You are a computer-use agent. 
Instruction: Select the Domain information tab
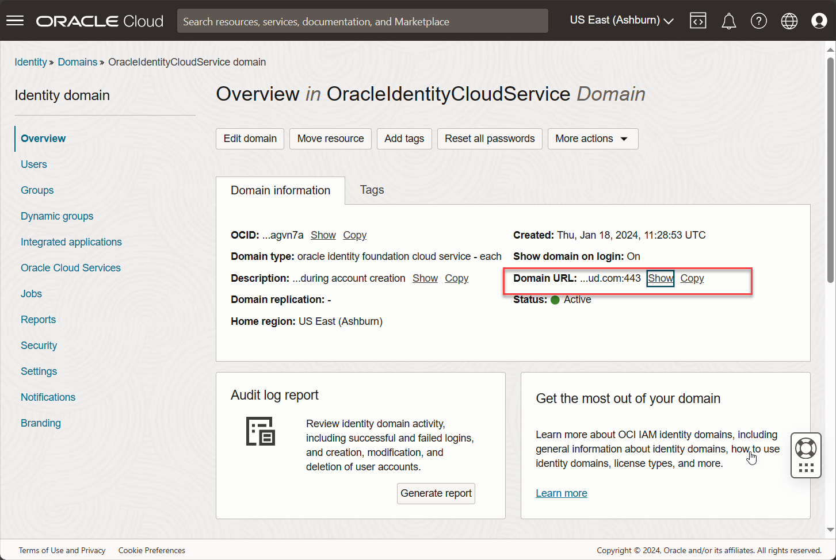280,190
